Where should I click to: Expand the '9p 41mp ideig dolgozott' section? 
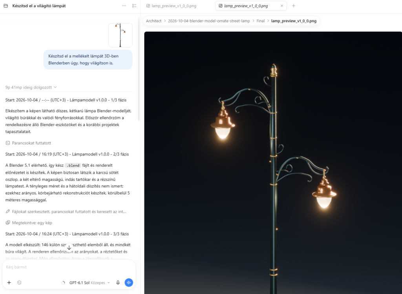pos(31,87)
